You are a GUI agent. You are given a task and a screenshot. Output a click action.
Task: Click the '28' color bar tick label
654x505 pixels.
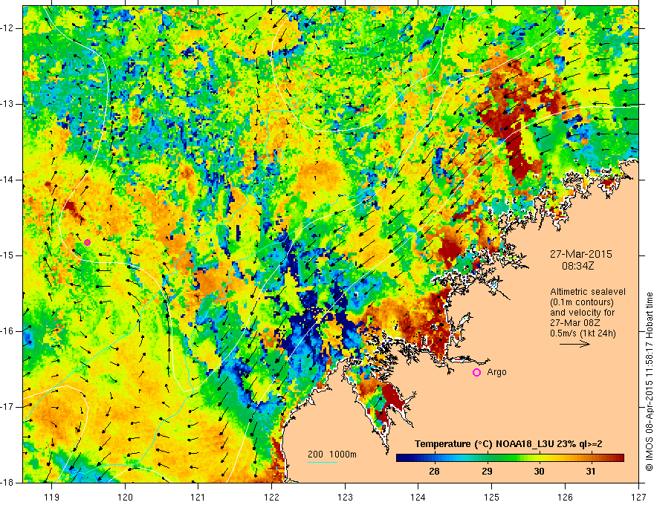click(434, 472)
